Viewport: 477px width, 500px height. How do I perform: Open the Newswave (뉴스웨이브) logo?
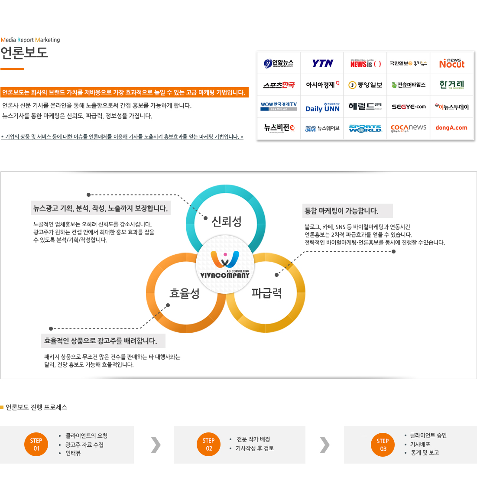[x=322, y=128]
